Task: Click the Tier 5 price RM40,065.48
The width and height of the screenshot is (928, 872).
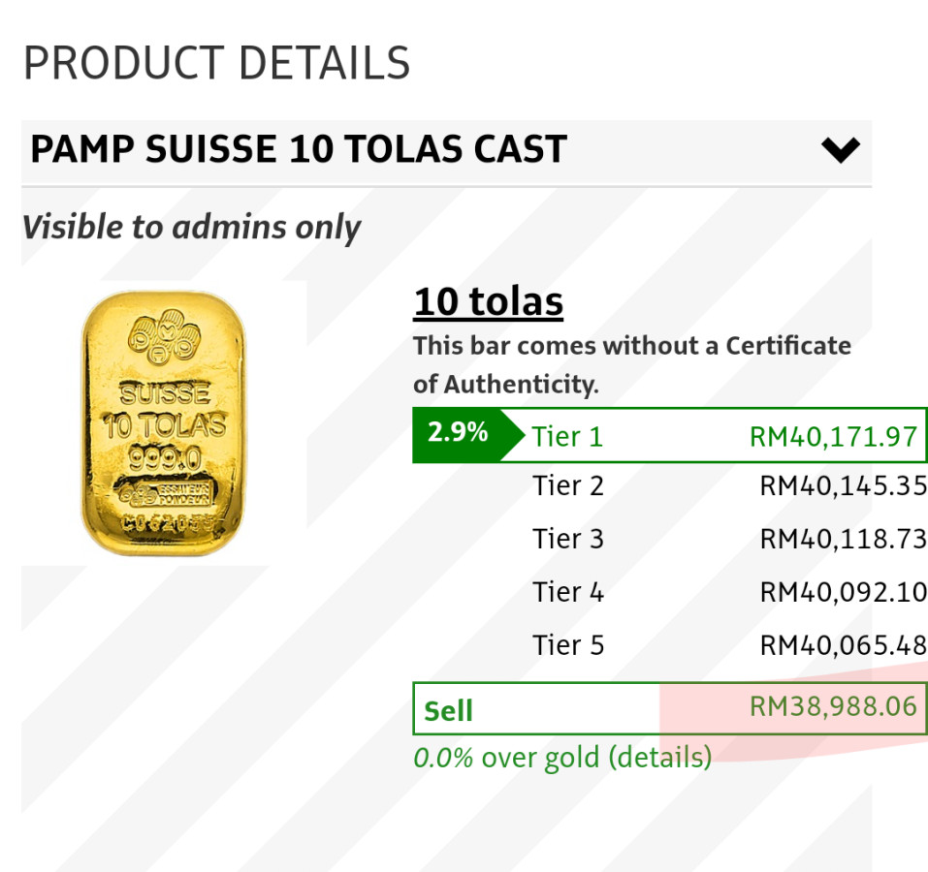Action: 843,644
